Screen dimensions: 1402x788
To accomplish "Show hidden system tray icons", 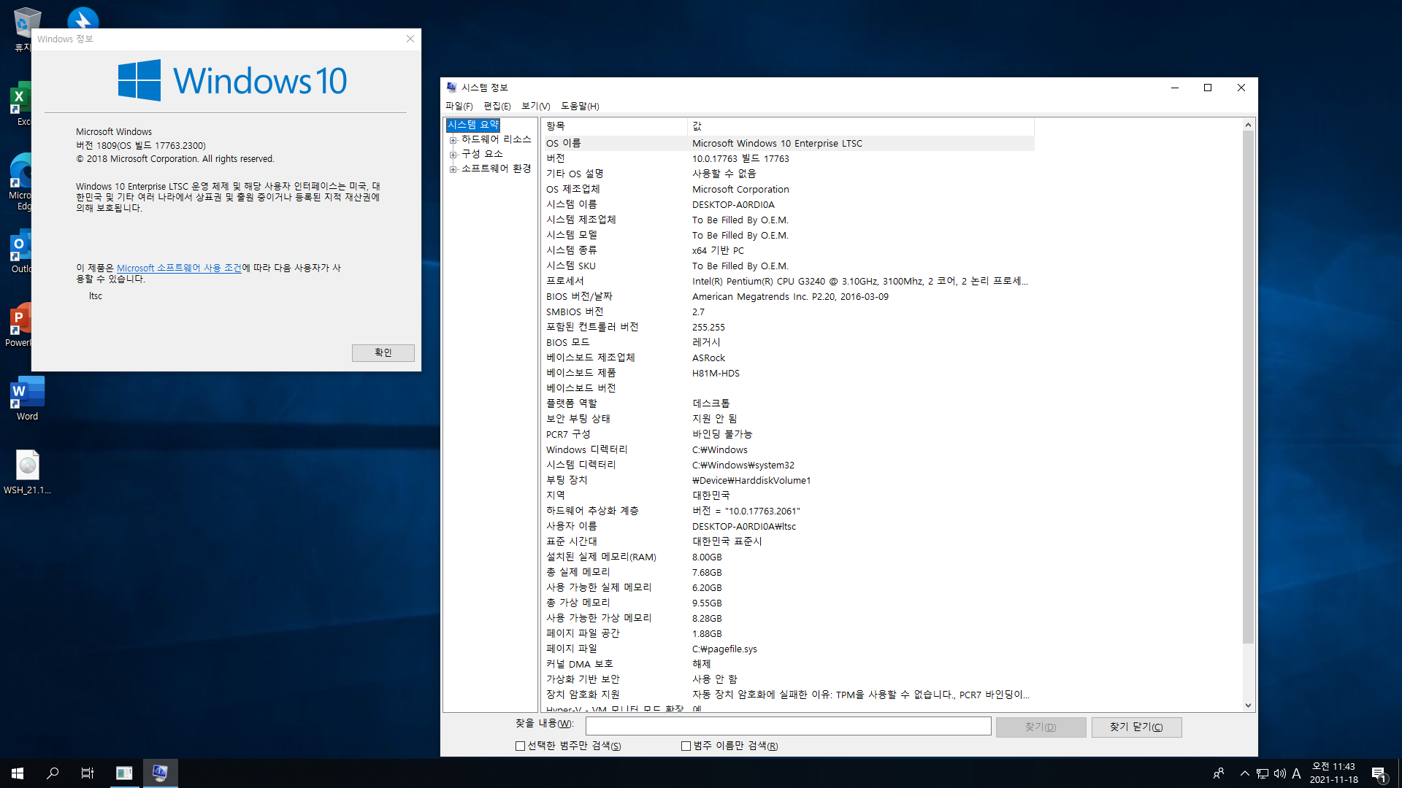I will pyautogui.click(x=1244, y=773).
